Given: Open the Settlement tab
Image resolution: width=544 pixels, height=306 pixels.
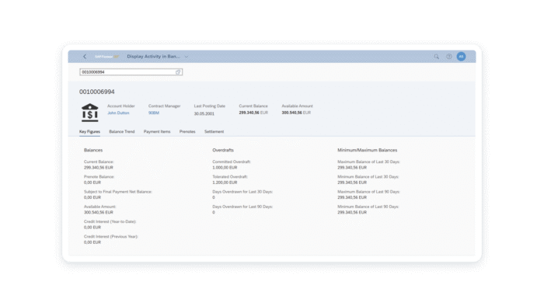Looking at the screenshot, I should pyautogui.click(x=214, y=132).
